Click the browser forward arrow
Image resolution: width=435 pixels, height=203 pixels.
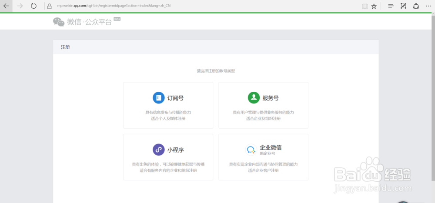[x=20, y=6]
